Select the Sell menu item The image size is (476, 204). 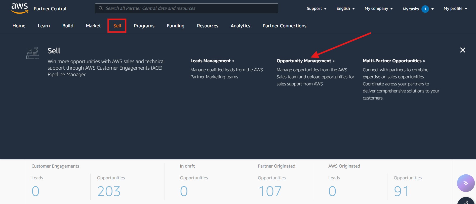[117, 26]
